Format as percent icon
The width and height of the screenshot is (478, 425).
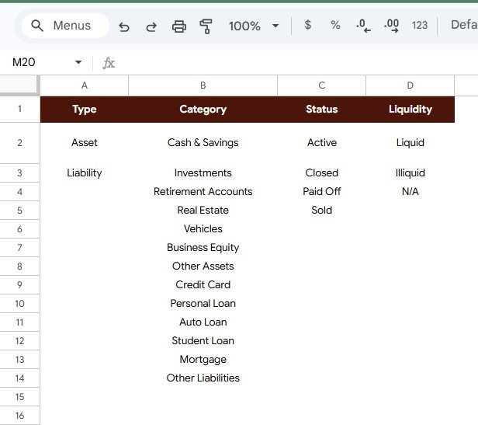coord(335,25)
